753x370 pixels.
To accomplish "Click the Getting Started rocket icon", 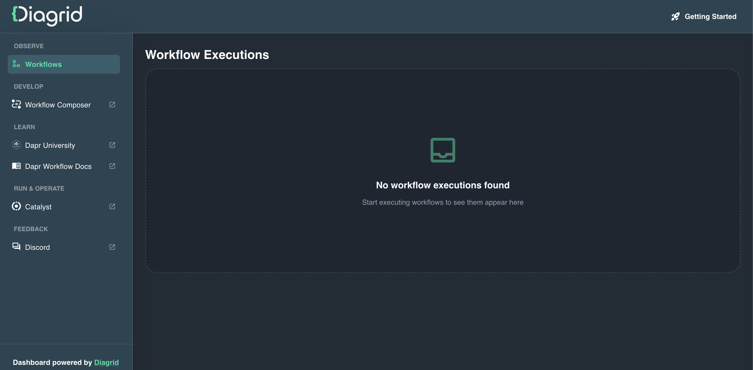I will coord(675,17).
